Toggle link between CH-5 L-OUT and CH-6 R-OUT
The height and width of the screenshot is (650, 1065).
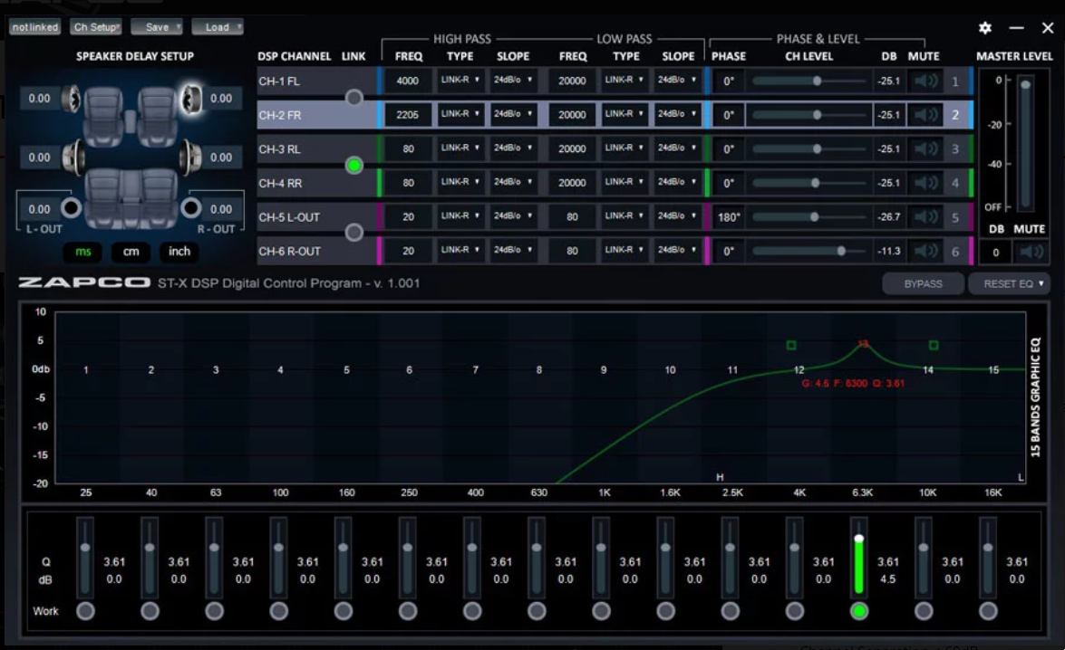coord(353,233)
